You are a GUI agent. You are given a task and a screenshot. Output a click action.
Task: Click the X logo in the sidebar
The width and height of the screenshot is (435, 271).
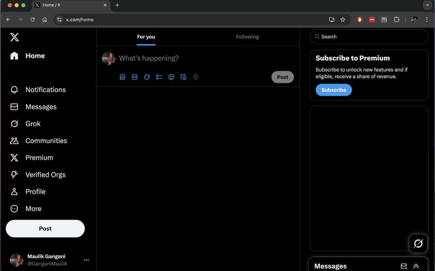click(x=15, y=37)
